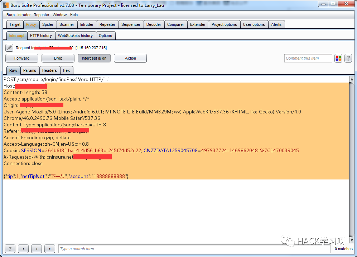Click the Connection: close header line
The width and height of the screenshot is (357, 257).
click(x=23, y=163)
